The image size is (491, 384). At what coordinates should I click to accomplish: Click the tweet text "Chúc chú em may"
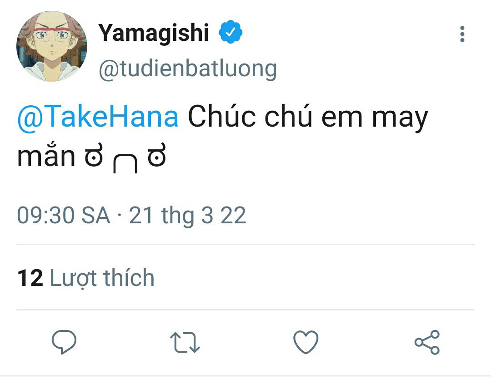tap(308, 117)
